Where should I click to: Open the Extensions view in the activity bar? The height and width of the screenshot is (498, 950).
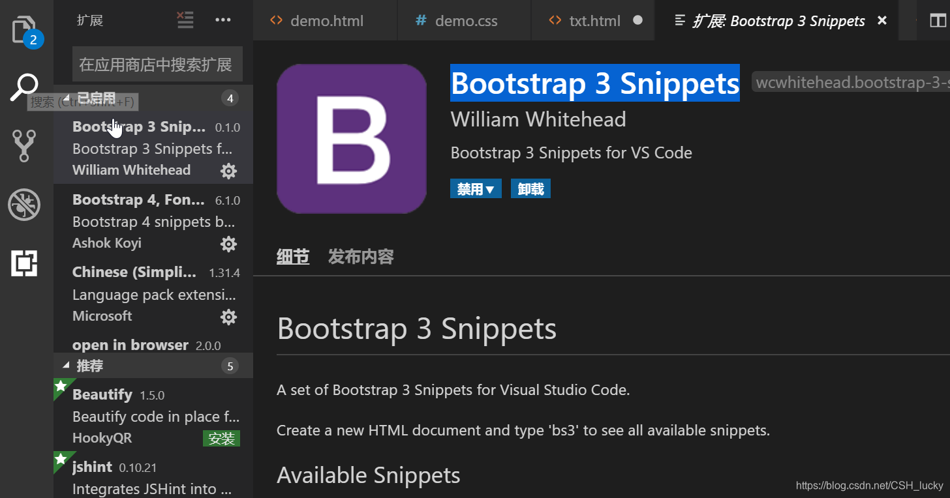coord(24,263)
